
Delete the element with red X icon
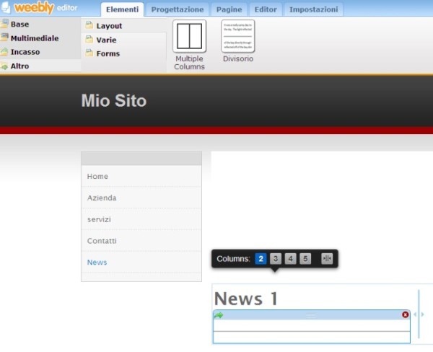405,314
